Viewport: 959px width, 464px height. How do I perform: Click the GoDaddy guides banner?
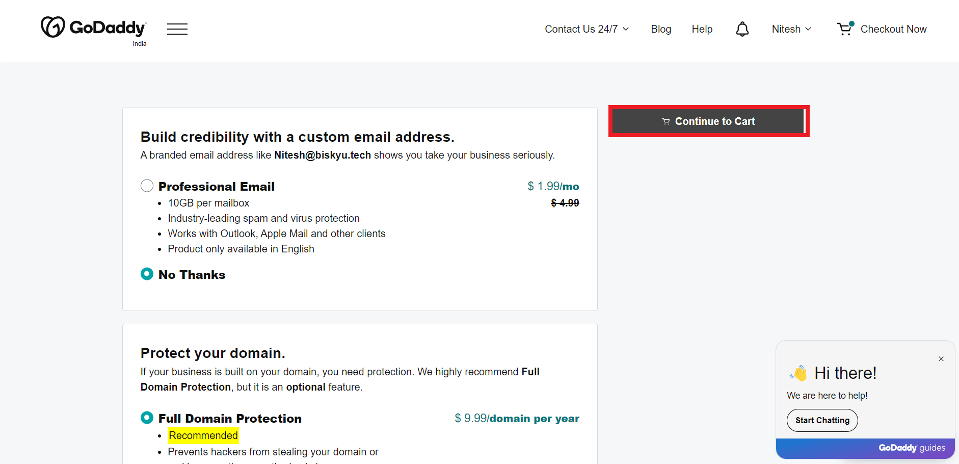click(865, 448)
